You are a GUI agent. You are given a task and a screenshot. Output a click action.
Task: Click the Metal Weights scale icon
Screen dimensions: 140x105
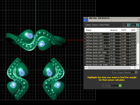tap(85, 19)
